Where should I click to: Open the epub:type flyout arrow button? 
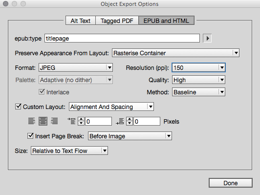pos(207,39)
